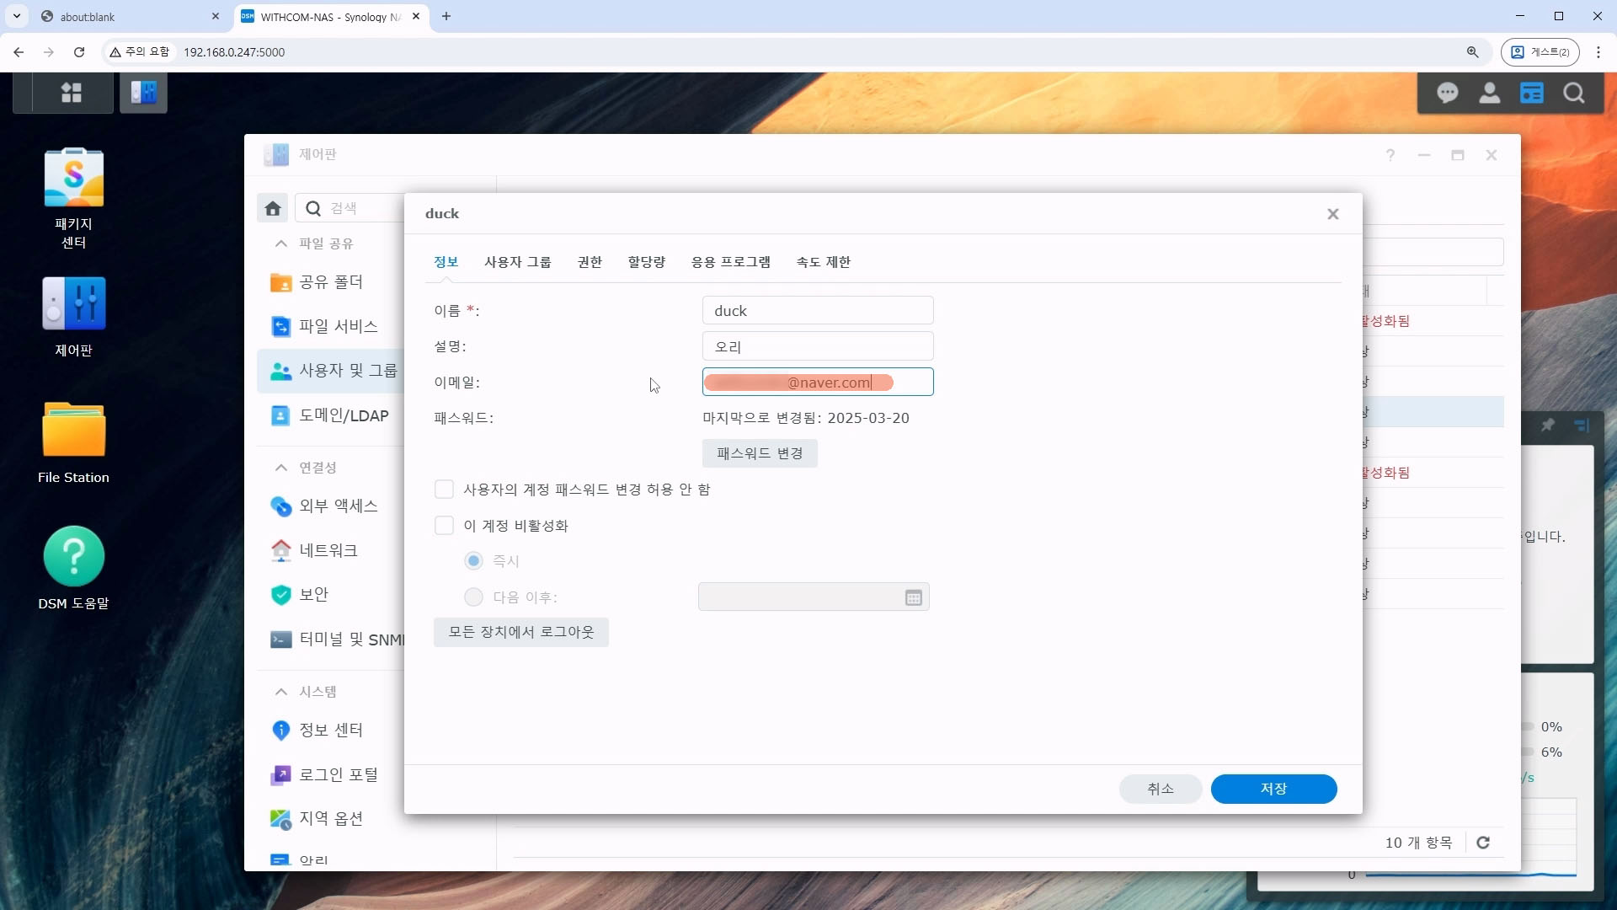This screenshot has height=910, width=1617.
Task: Check disallow user password change option
Action: (x=444, y=490)
